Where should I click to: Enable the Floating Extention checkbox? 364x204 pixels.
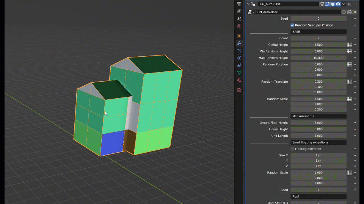292,149
